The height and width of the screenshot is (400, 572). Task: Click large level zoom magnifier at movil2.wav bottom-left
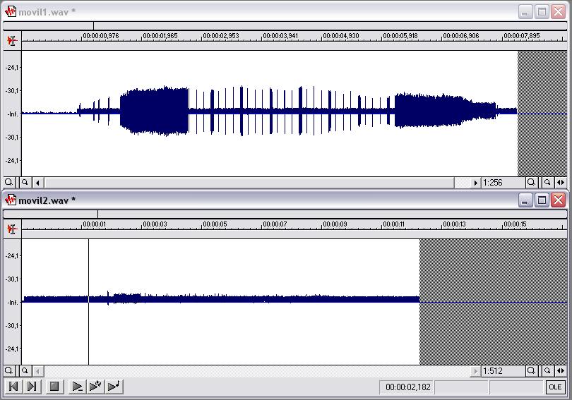coord(8,371)
